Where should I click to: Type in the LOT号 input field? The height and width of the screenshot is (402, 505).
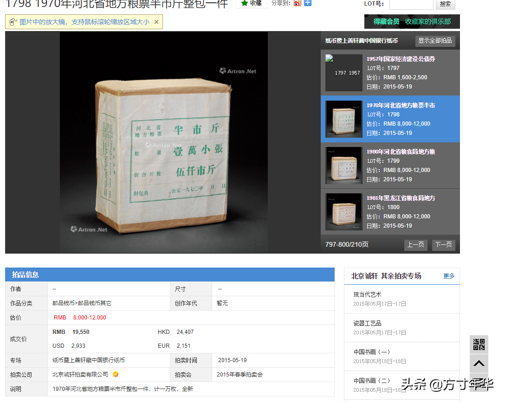(411, 4)
